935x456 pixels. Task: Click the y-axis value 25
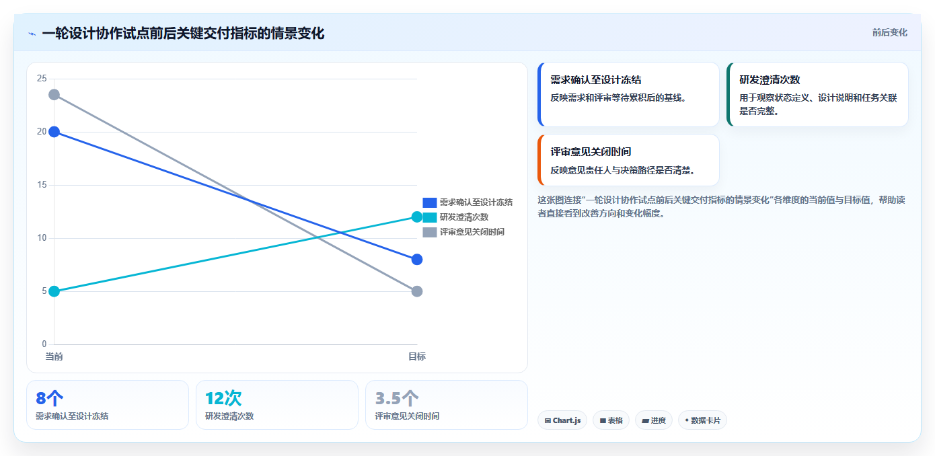tap(42, 79)
